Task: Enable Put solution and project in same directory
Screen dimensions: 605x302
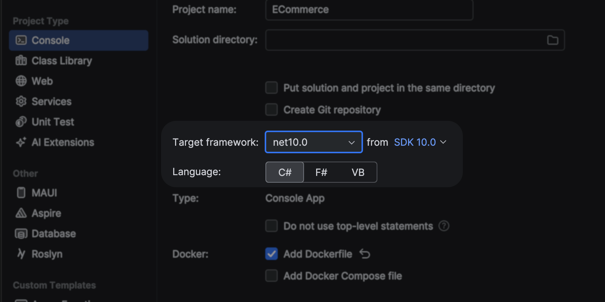Action: point(271,88)
